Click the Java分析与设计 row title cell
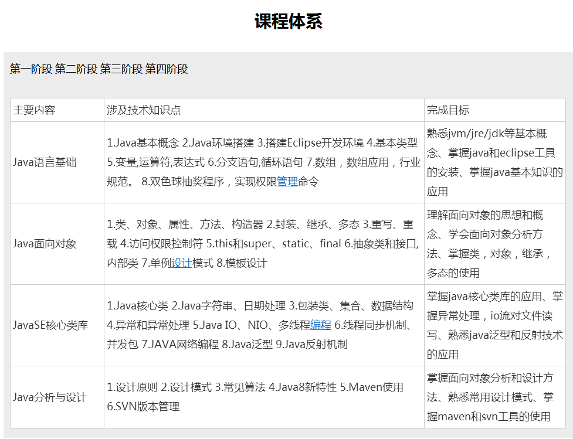The height and width of the screenshot is (439, 573). [50, 397]
